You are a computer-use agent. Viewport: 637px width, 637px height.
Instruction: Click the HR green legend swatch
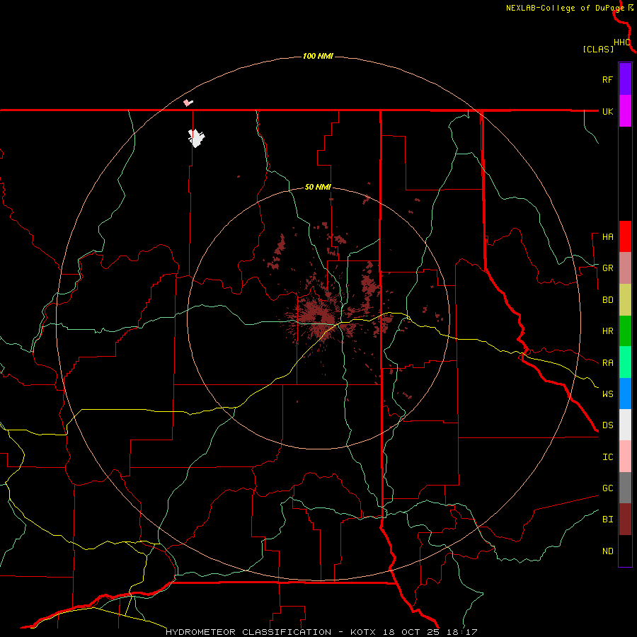tap(625, 331)
